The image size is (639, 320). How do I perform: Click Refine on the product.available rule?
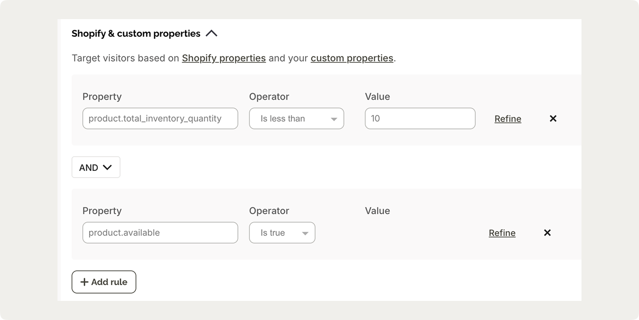tap(502, 233)
